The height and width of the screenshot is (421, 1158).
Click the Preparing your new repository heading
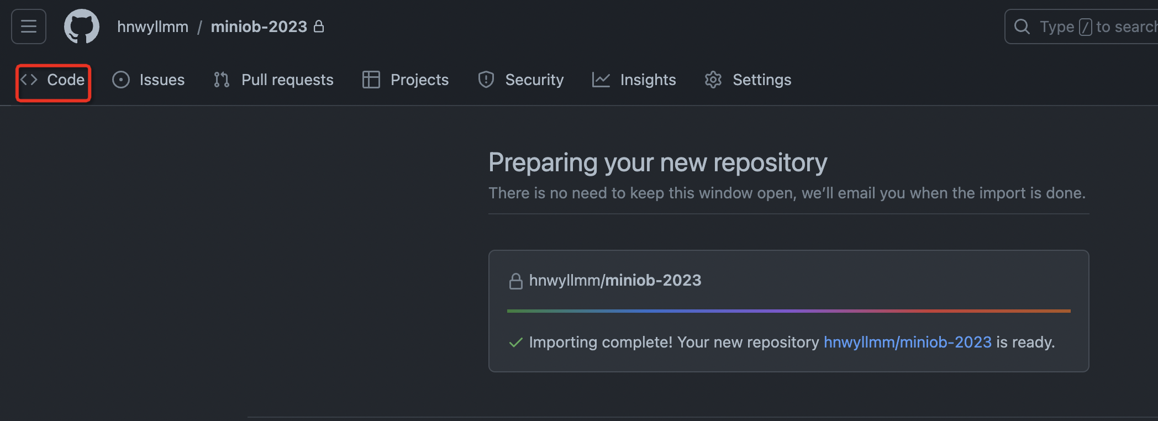tap(657, 162)
